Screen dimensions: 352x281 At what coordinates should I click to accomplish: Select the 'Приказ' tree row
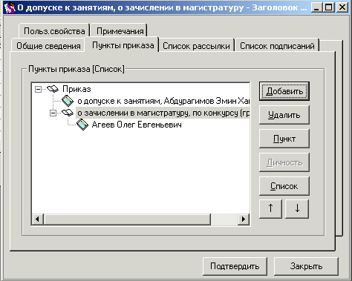76,89
